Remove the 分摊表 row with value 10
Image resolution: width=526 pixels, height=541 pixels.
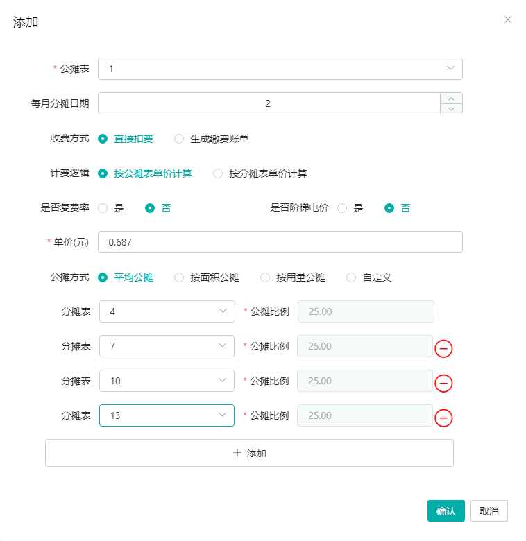coord(443,383)
